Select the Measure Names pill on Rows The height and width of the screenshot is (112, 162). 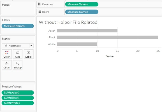pos(82,12)
